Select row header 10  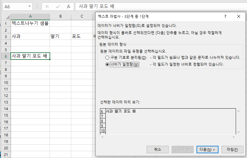coord(6,82)
